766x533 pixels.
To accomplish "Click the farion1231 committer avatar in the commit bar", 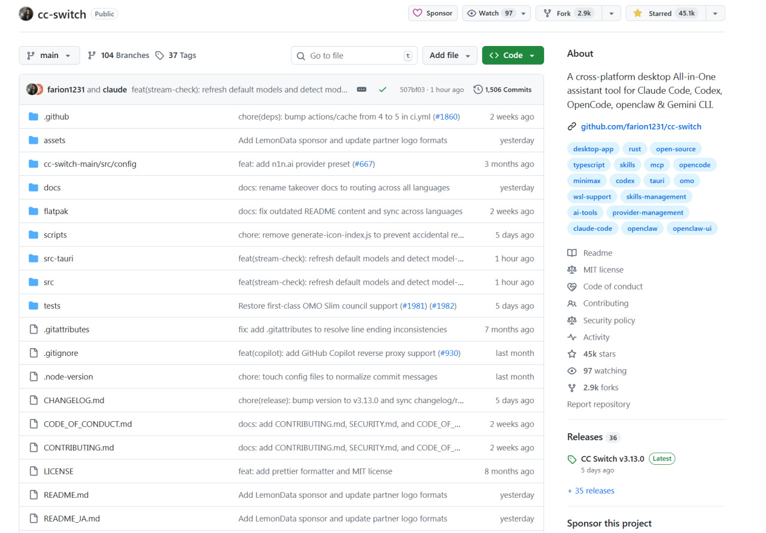I will (31, 90).
